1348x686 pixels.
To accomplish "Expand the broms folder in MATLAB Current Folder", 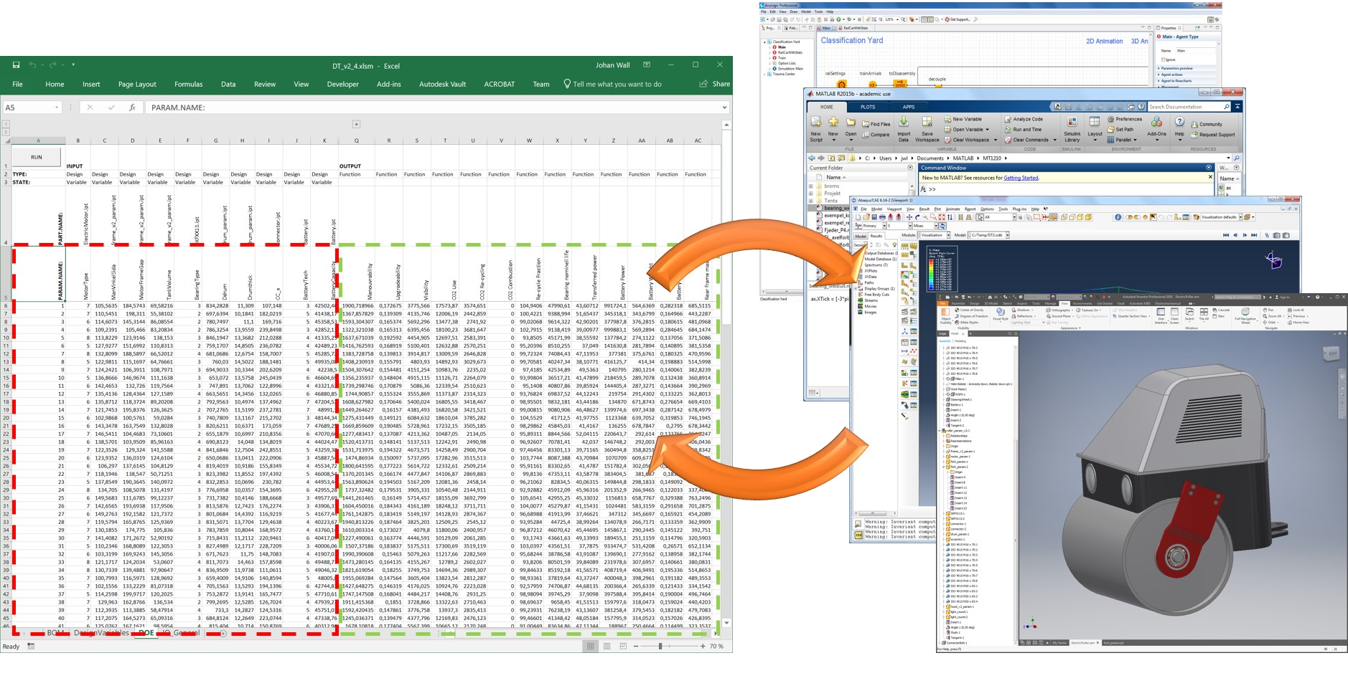I will tap(811, 186).
